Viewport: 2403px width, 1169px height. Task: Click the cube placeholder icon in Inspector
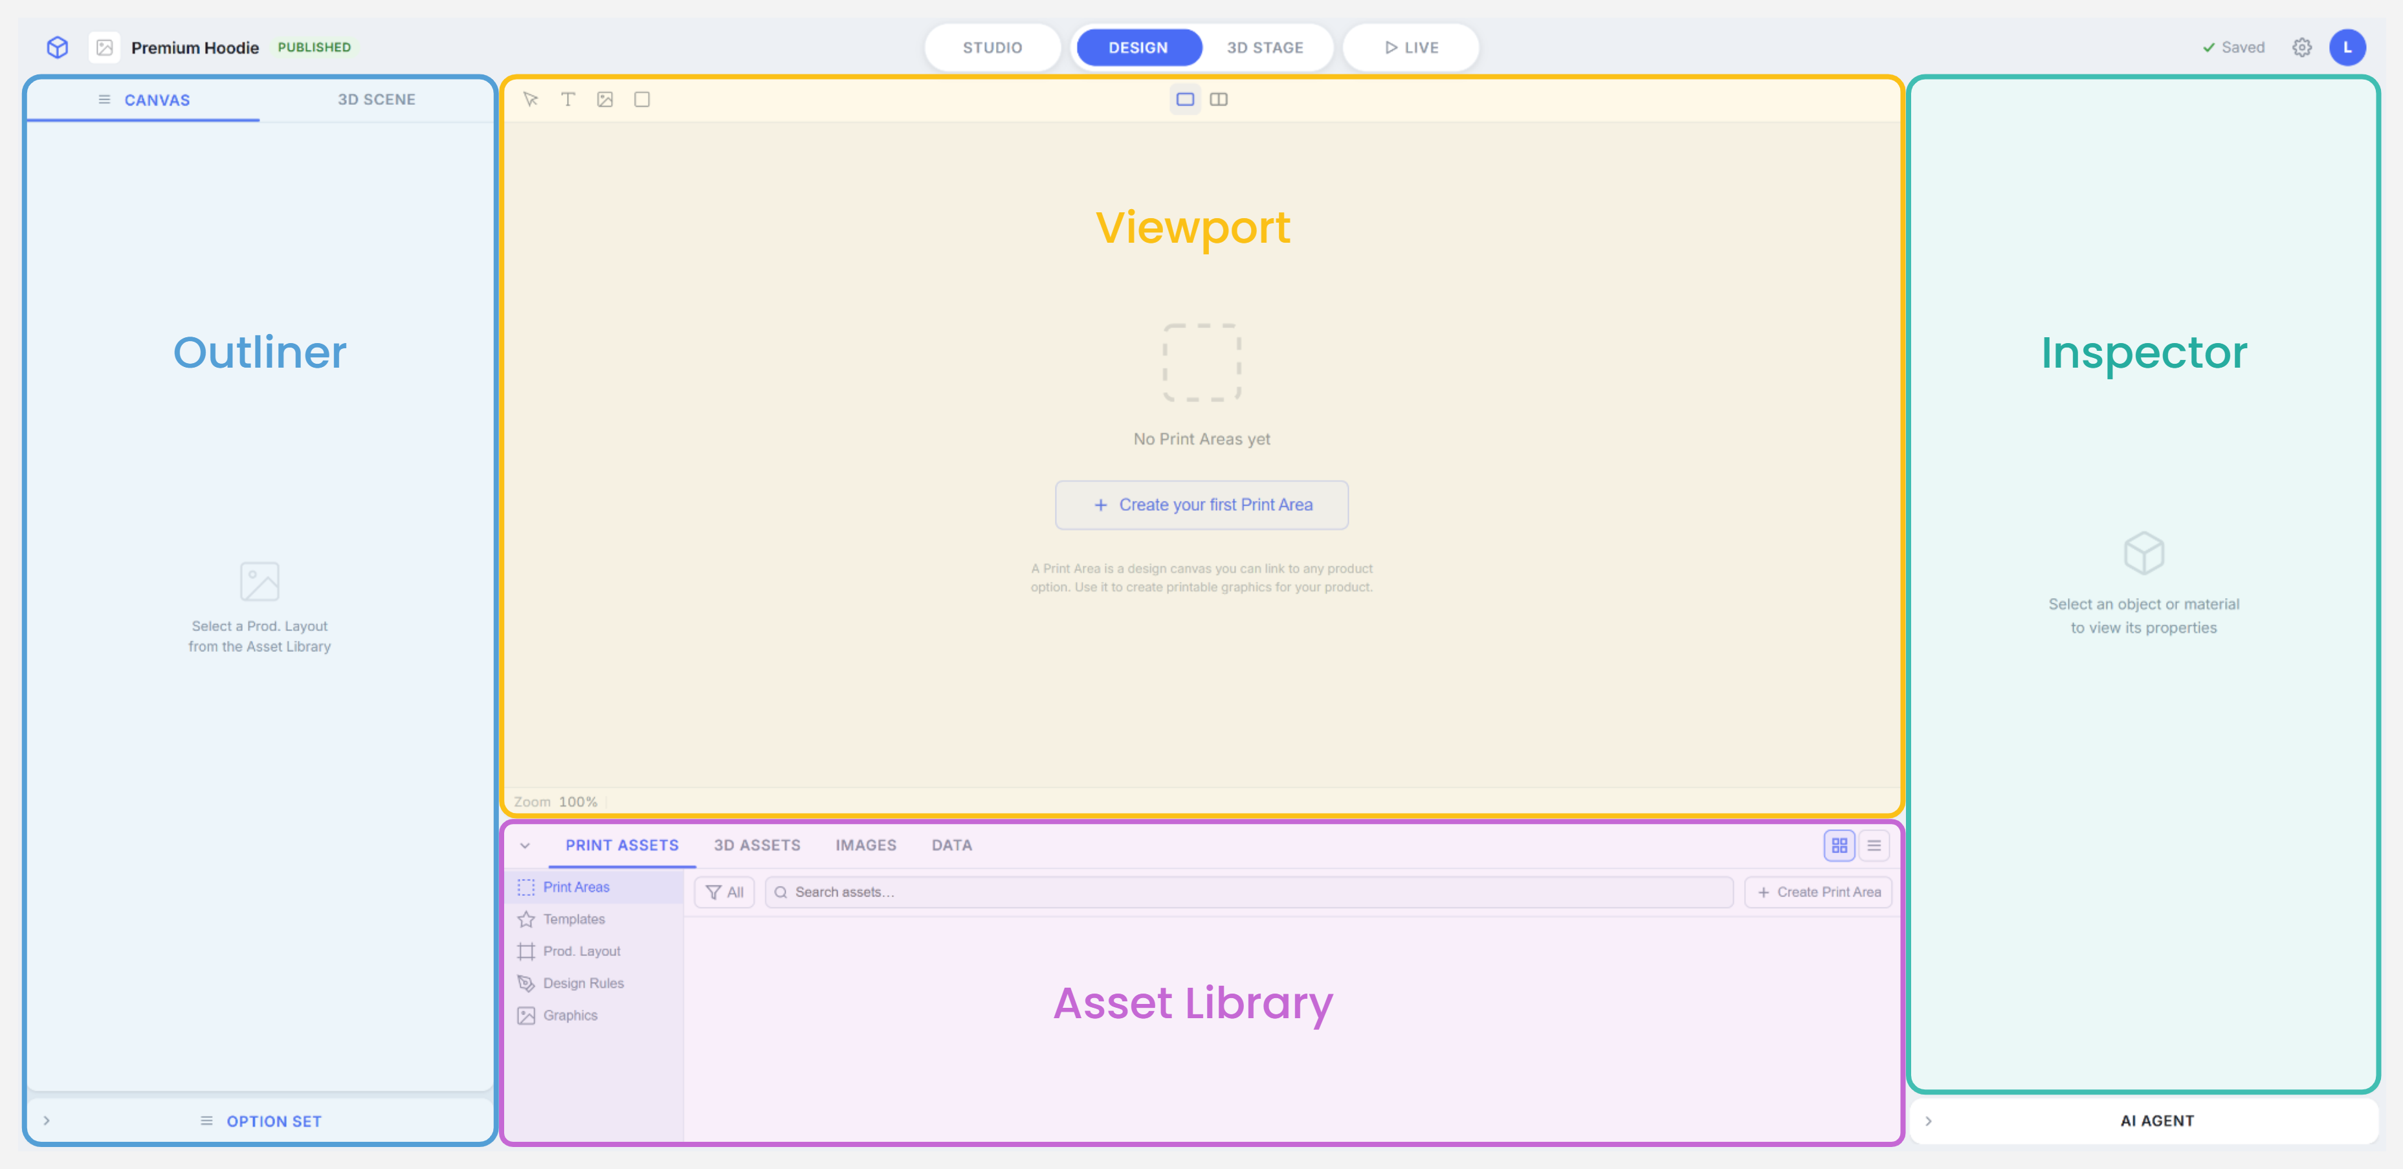(x=2143, y=553)
